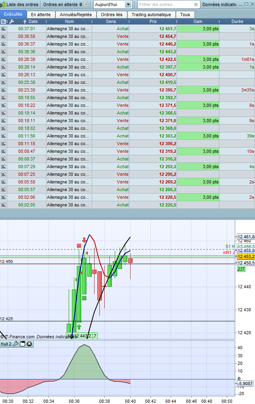Viewport: 255px width, 404px height.
Task: Click the 3m35s duration cell
Action: (237, 90)
